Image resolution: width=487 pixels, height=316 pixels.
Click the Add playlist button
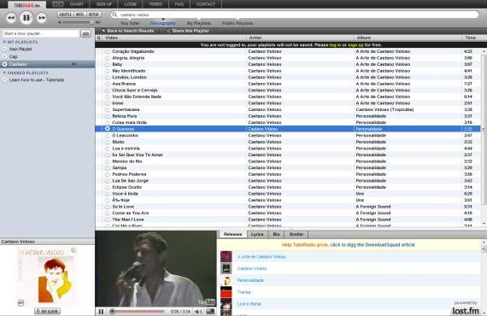pos(85,33)
